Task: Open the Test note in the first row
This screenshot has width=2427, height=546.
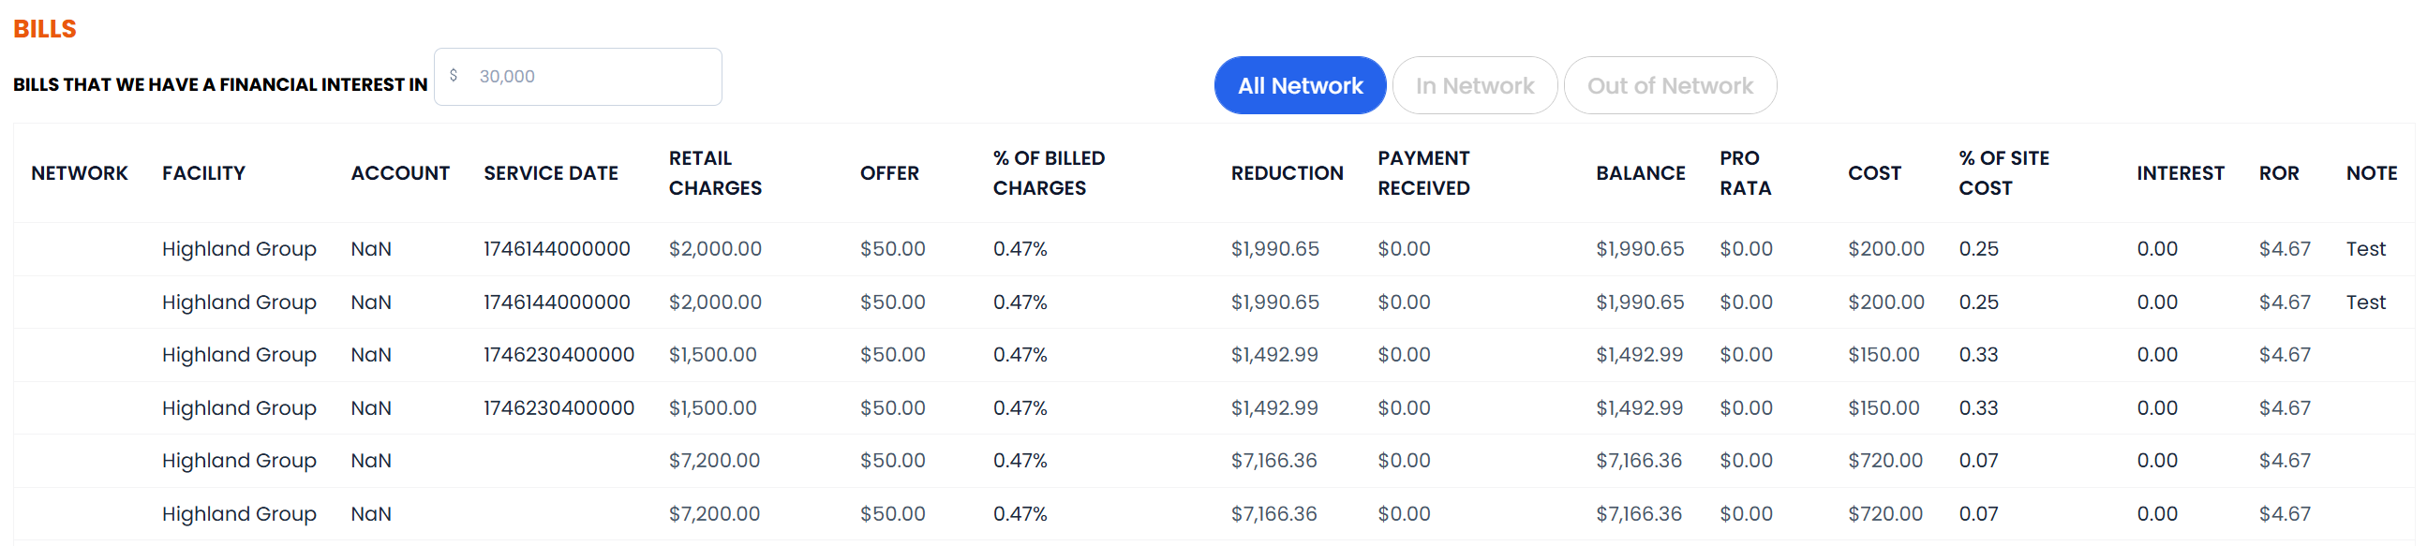Action: point(2366,248)
